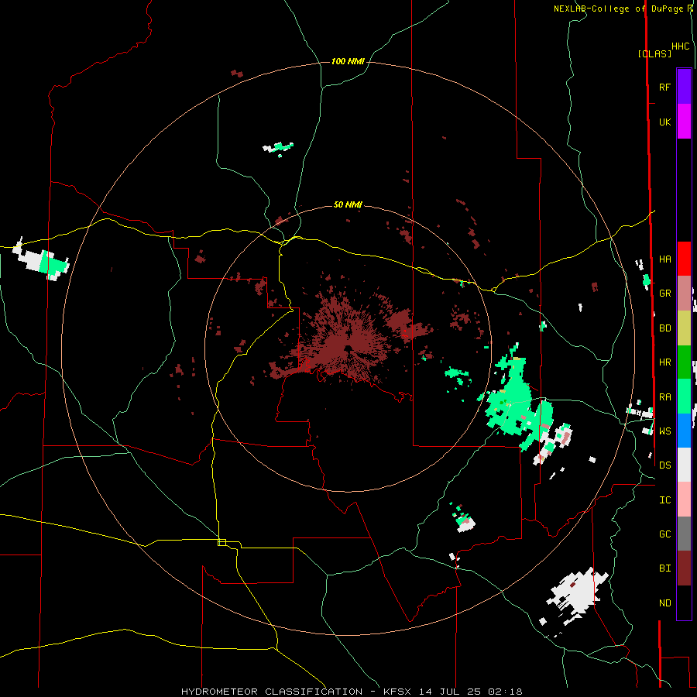Click the blue WS legend swatch
This screenshot has width=697, height=697.
(x=684, y=431)
